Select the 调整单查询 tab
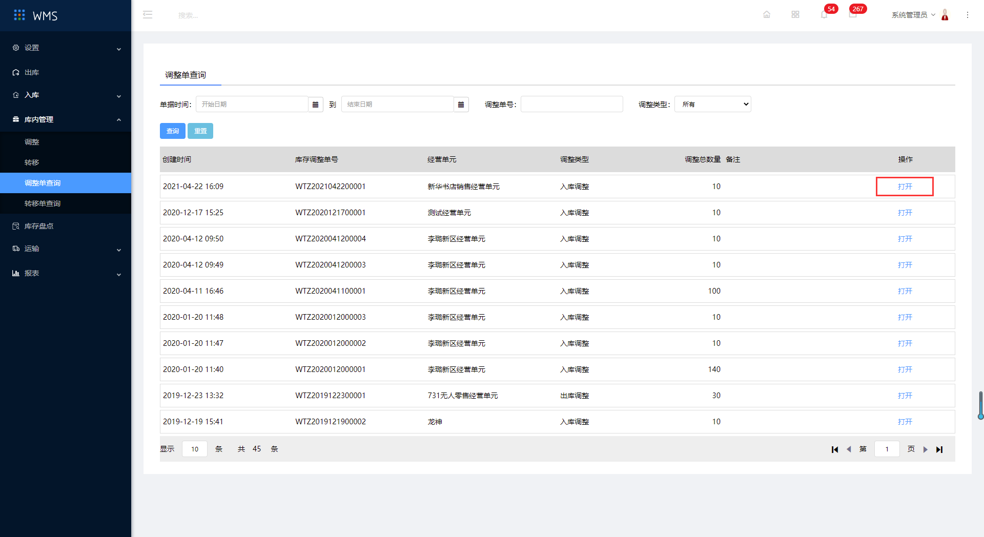984x537 pixels. coord(186,75)
